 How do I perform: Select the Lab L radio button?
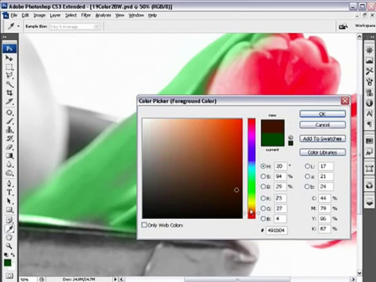[x=307, y=166]
